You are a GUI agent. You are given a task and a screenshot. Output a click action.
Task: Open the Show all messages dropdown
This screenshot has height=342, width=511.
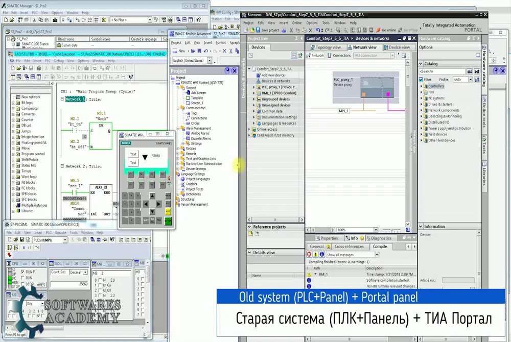(377, 255)
